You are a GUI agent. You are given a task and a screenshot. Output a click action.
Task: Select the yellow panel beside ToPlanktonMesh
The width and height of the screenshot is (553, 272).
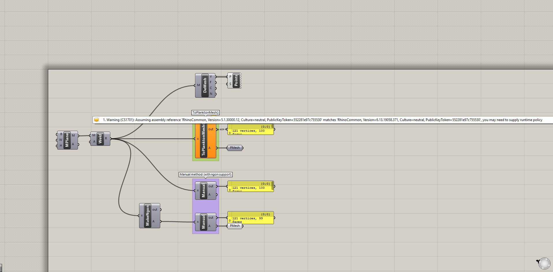(251, 129)
